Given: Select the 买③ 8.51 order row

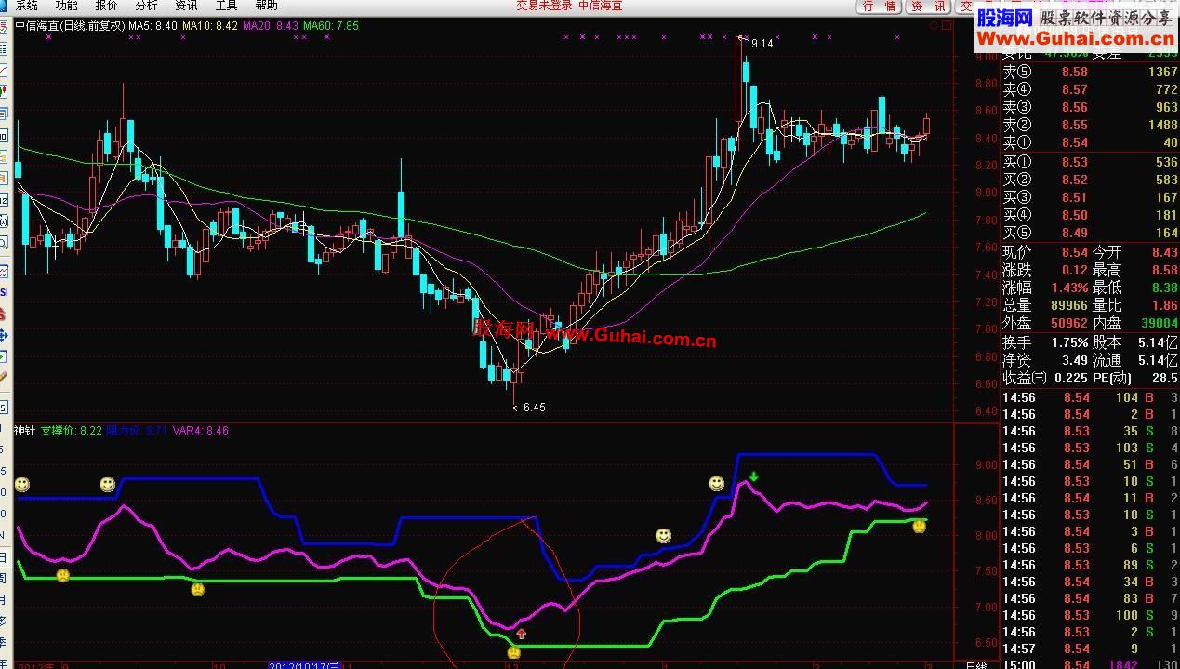Looking at the screenshot, I should (1091, 197).
